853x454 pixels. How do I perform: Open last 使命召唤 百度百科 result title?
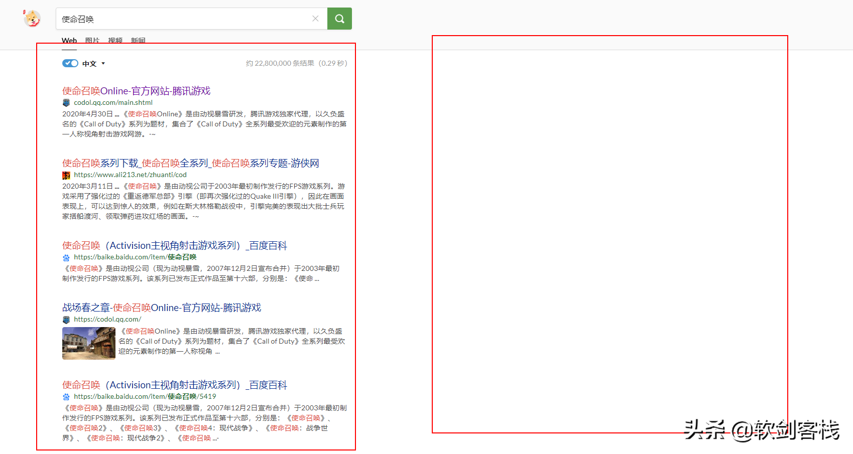[x=174, y=385]
